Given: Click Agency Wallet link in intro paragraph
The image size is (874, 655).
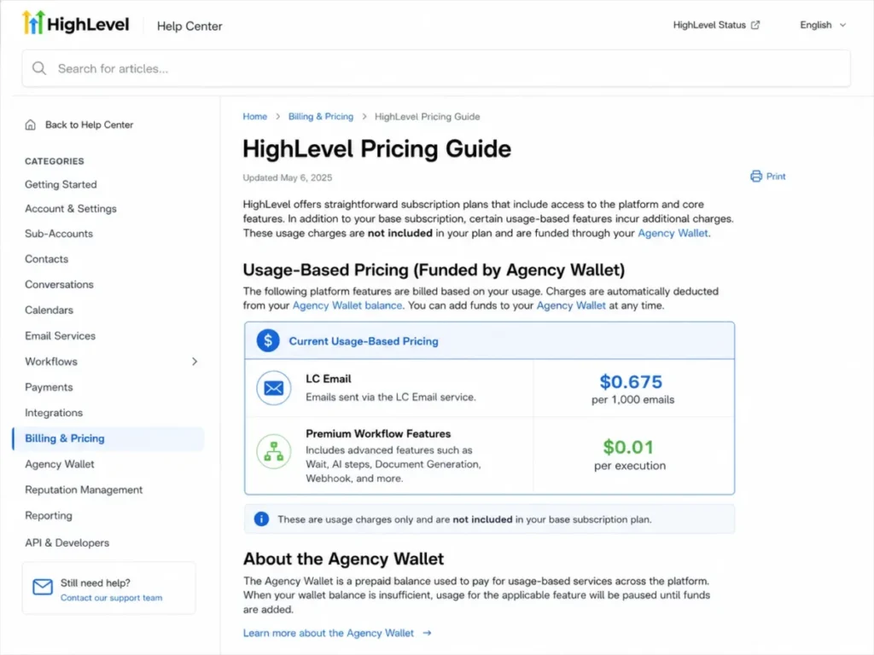Looking at the screenshot, I should 673,234.
